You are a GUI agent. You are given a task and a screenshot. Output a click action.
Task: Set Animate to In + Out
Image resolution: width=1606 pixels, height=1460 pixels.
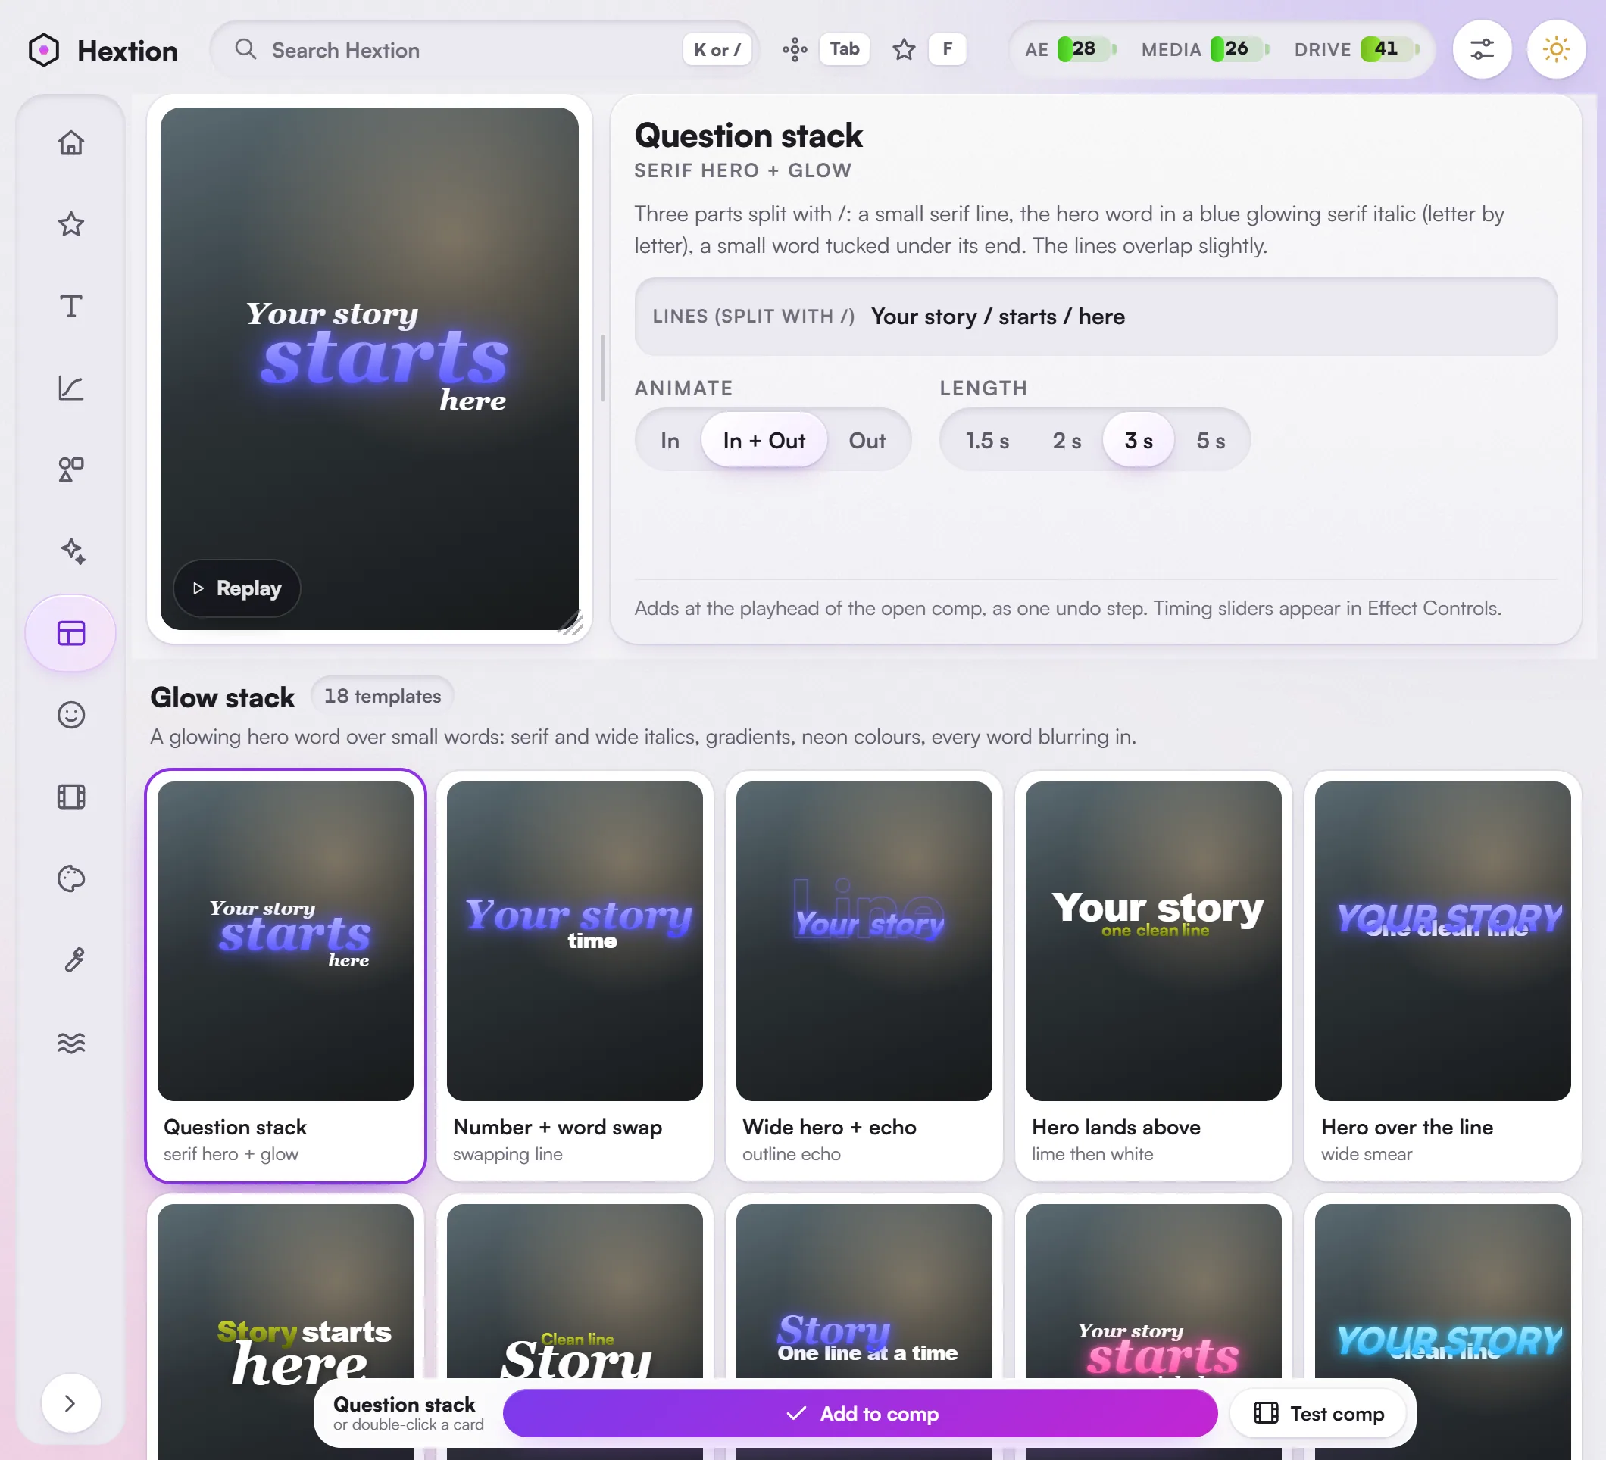(764, 440)
